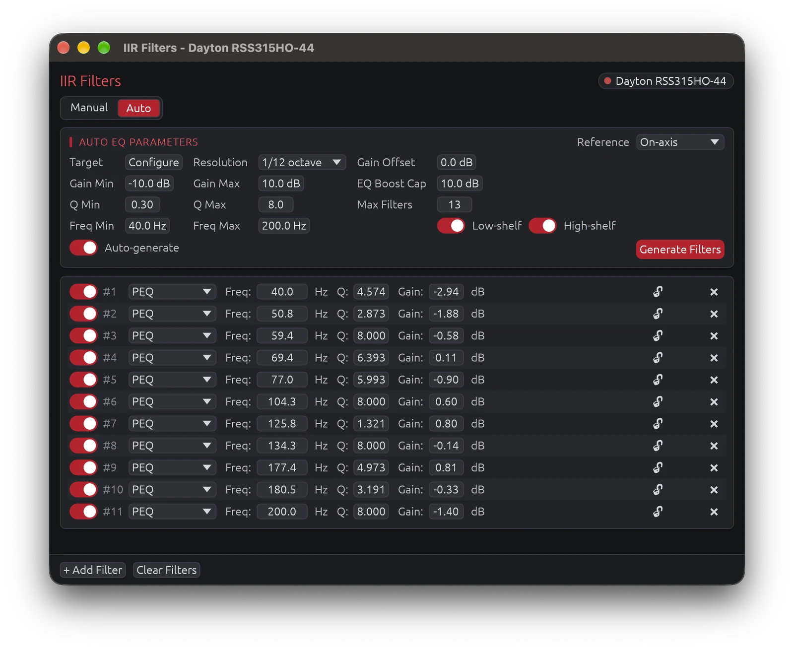Click Generate Filters button
794x650 pixels.
[680, 250]
